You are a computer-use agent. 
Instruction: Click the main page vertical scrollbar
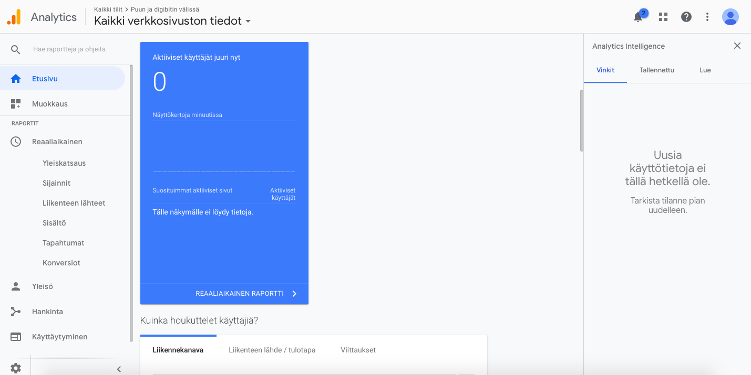pos(581,121)
